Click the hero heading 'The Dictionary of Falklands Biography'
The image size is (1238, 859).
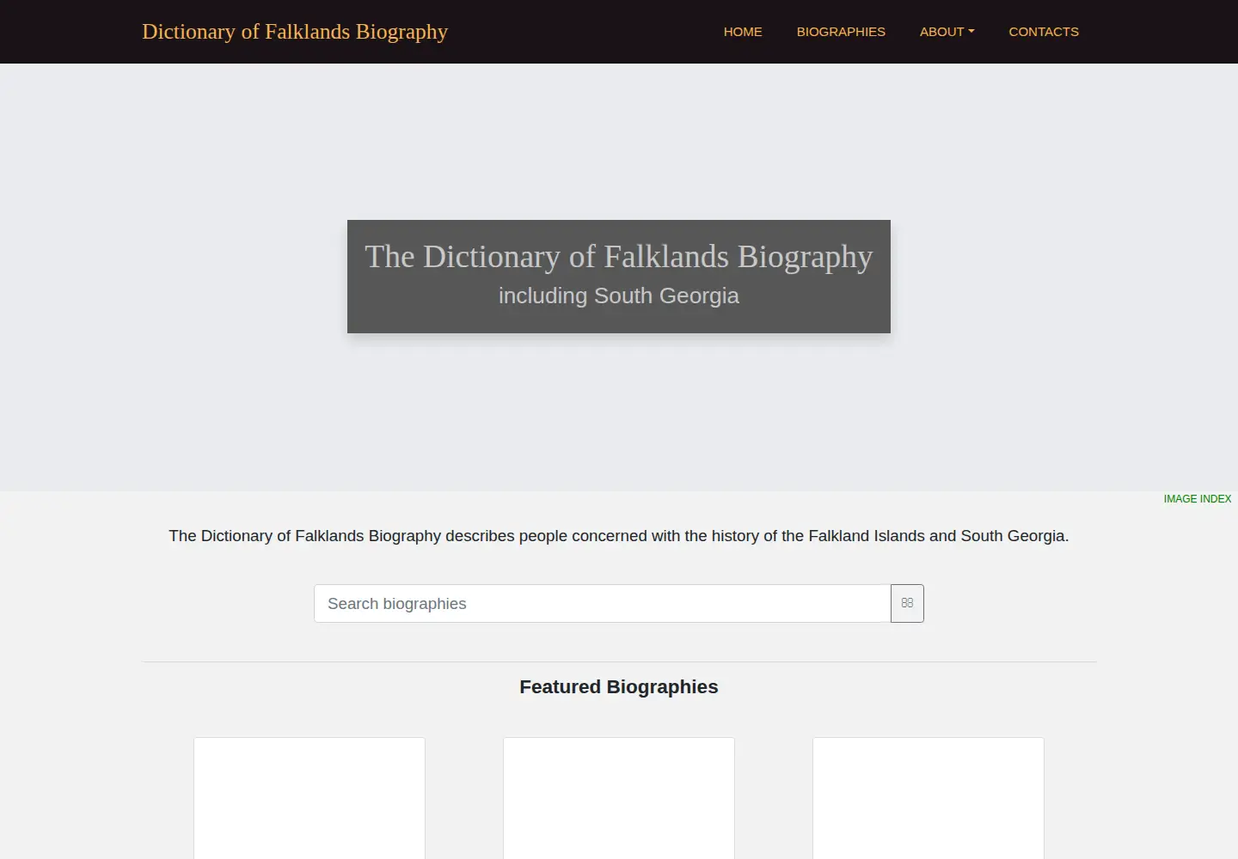point(619,256)
